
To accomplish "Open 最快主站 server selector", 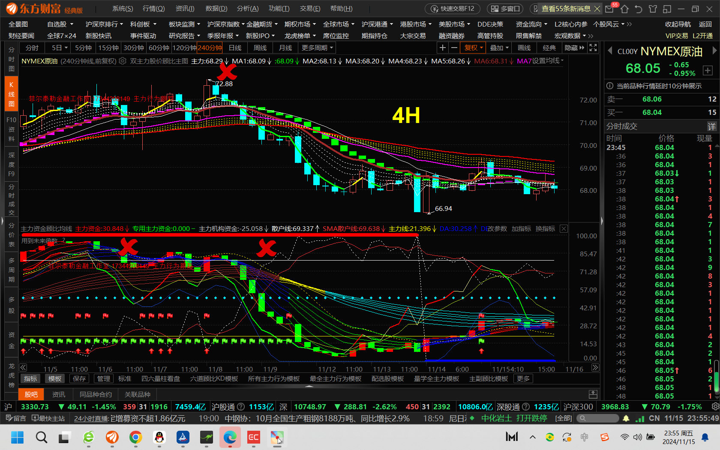I will pos(48,418).
